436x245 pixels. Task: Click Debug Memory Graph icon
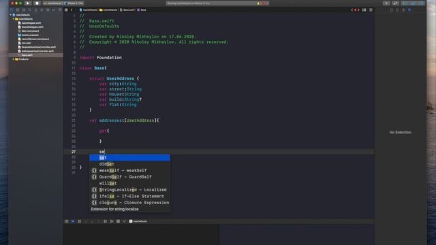(x=112, y=221)
